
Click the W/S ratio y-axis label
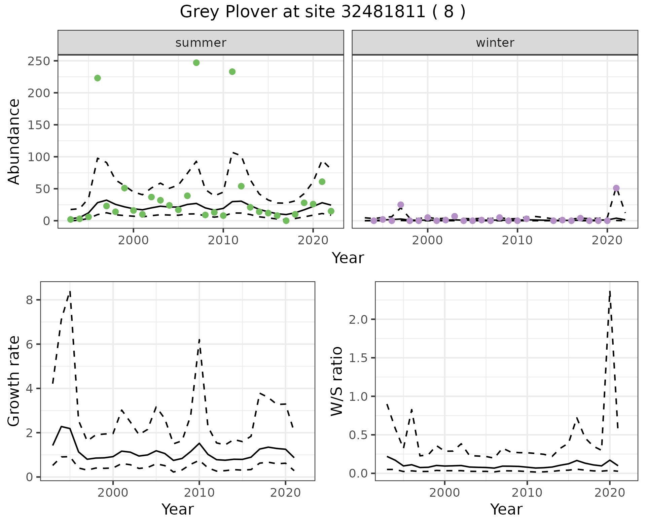pos(336,381)
